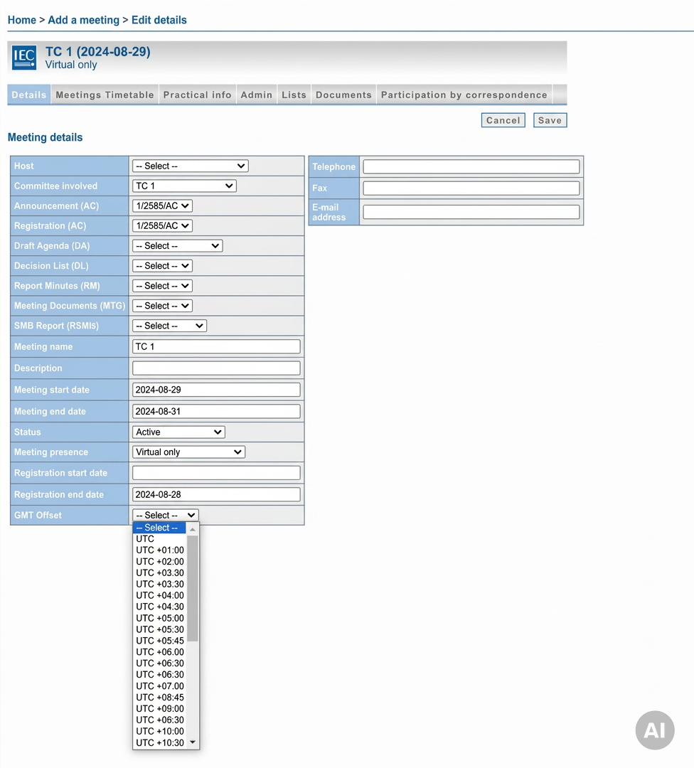694x768 pixels.
Task: Expand the Draft Agenda (DA) dropdown
Action: tap(177, 246)
